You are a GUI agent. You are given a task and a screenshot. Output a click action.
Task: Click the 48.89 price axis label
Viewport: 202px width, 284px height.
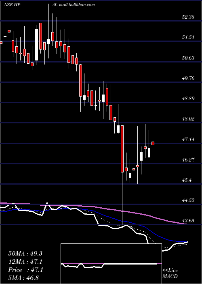pyautogui.click(x=188, y=99)
